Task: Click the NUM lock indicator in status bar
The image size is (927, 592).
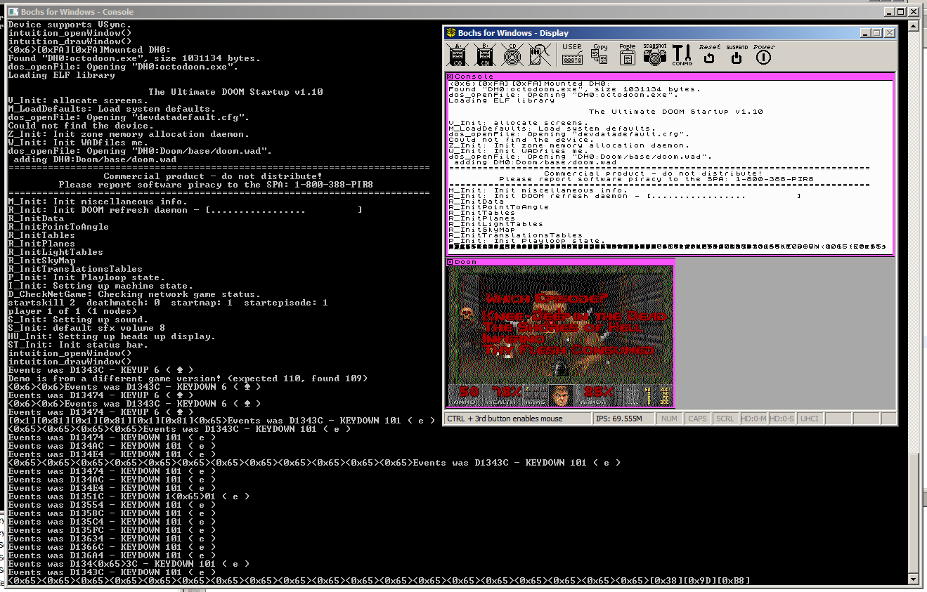Action: coord(670,419)
